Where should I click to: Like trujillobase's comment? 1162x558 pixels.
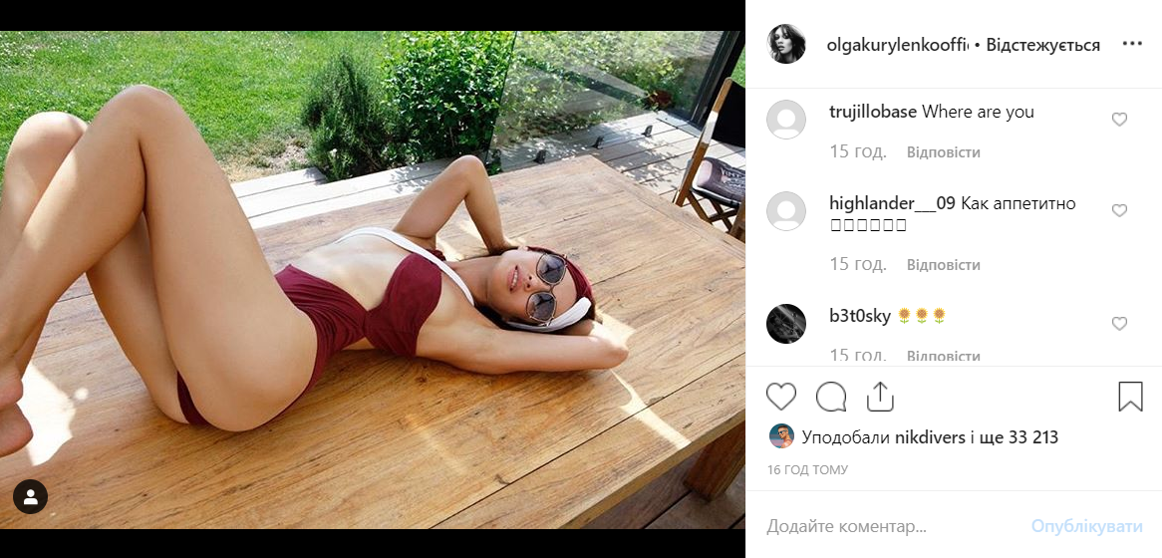(x=1119, y=120)
